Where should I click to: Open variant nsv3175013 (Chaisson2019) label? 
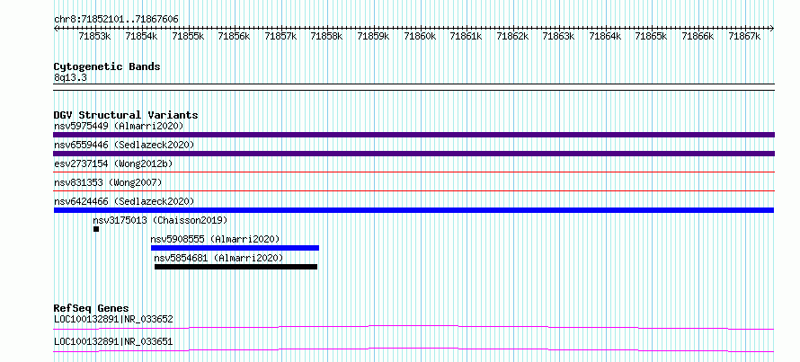160,220
